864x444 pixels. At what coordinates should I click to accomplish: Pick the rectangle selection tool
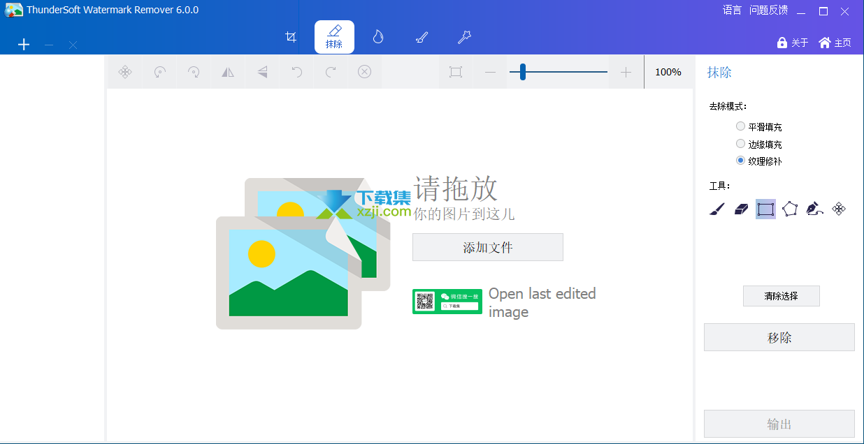[x=765, y=209]
